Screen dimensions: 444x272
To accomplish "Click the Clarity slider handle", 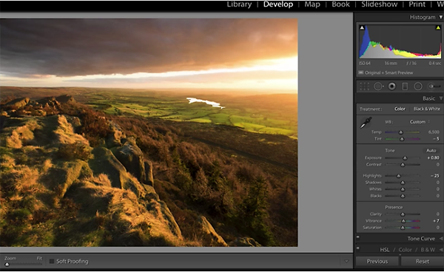I will point(403,214).
